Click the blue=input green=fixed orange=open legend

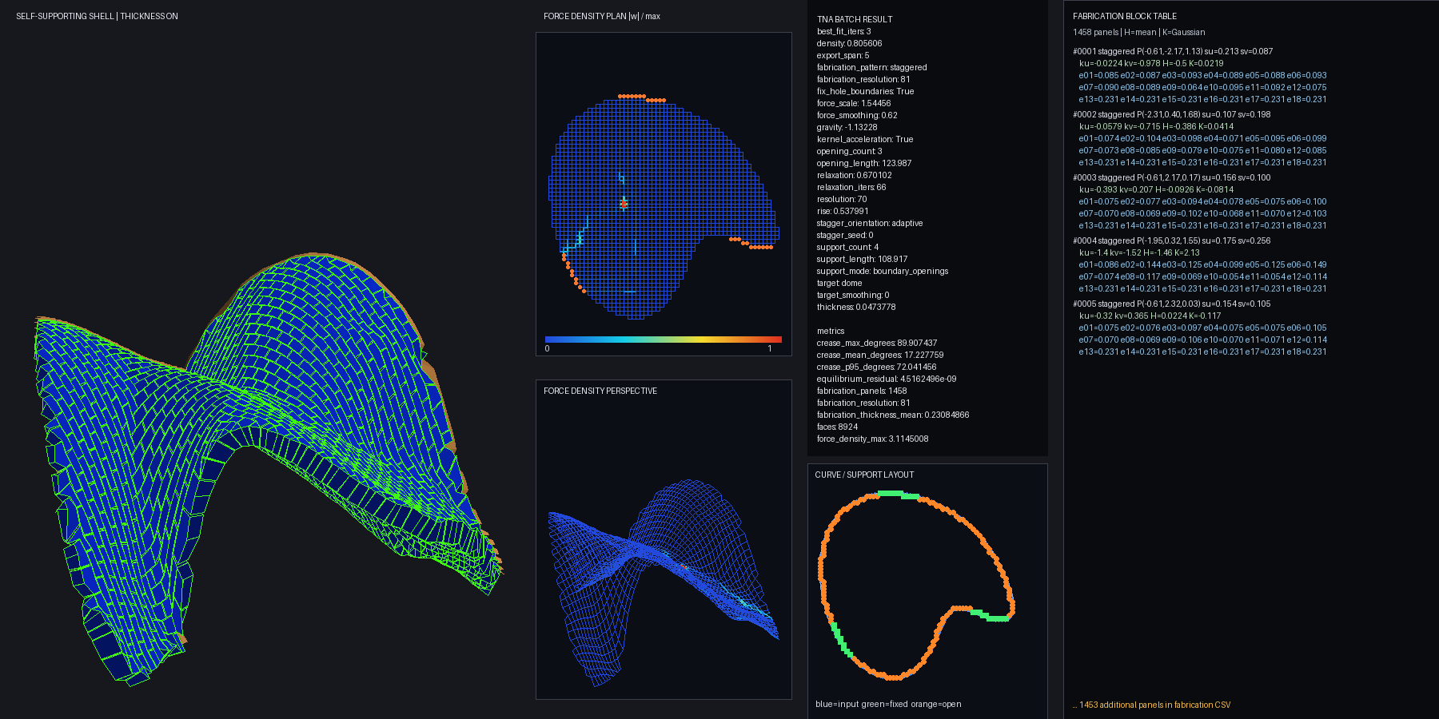(x=888, y=704)
